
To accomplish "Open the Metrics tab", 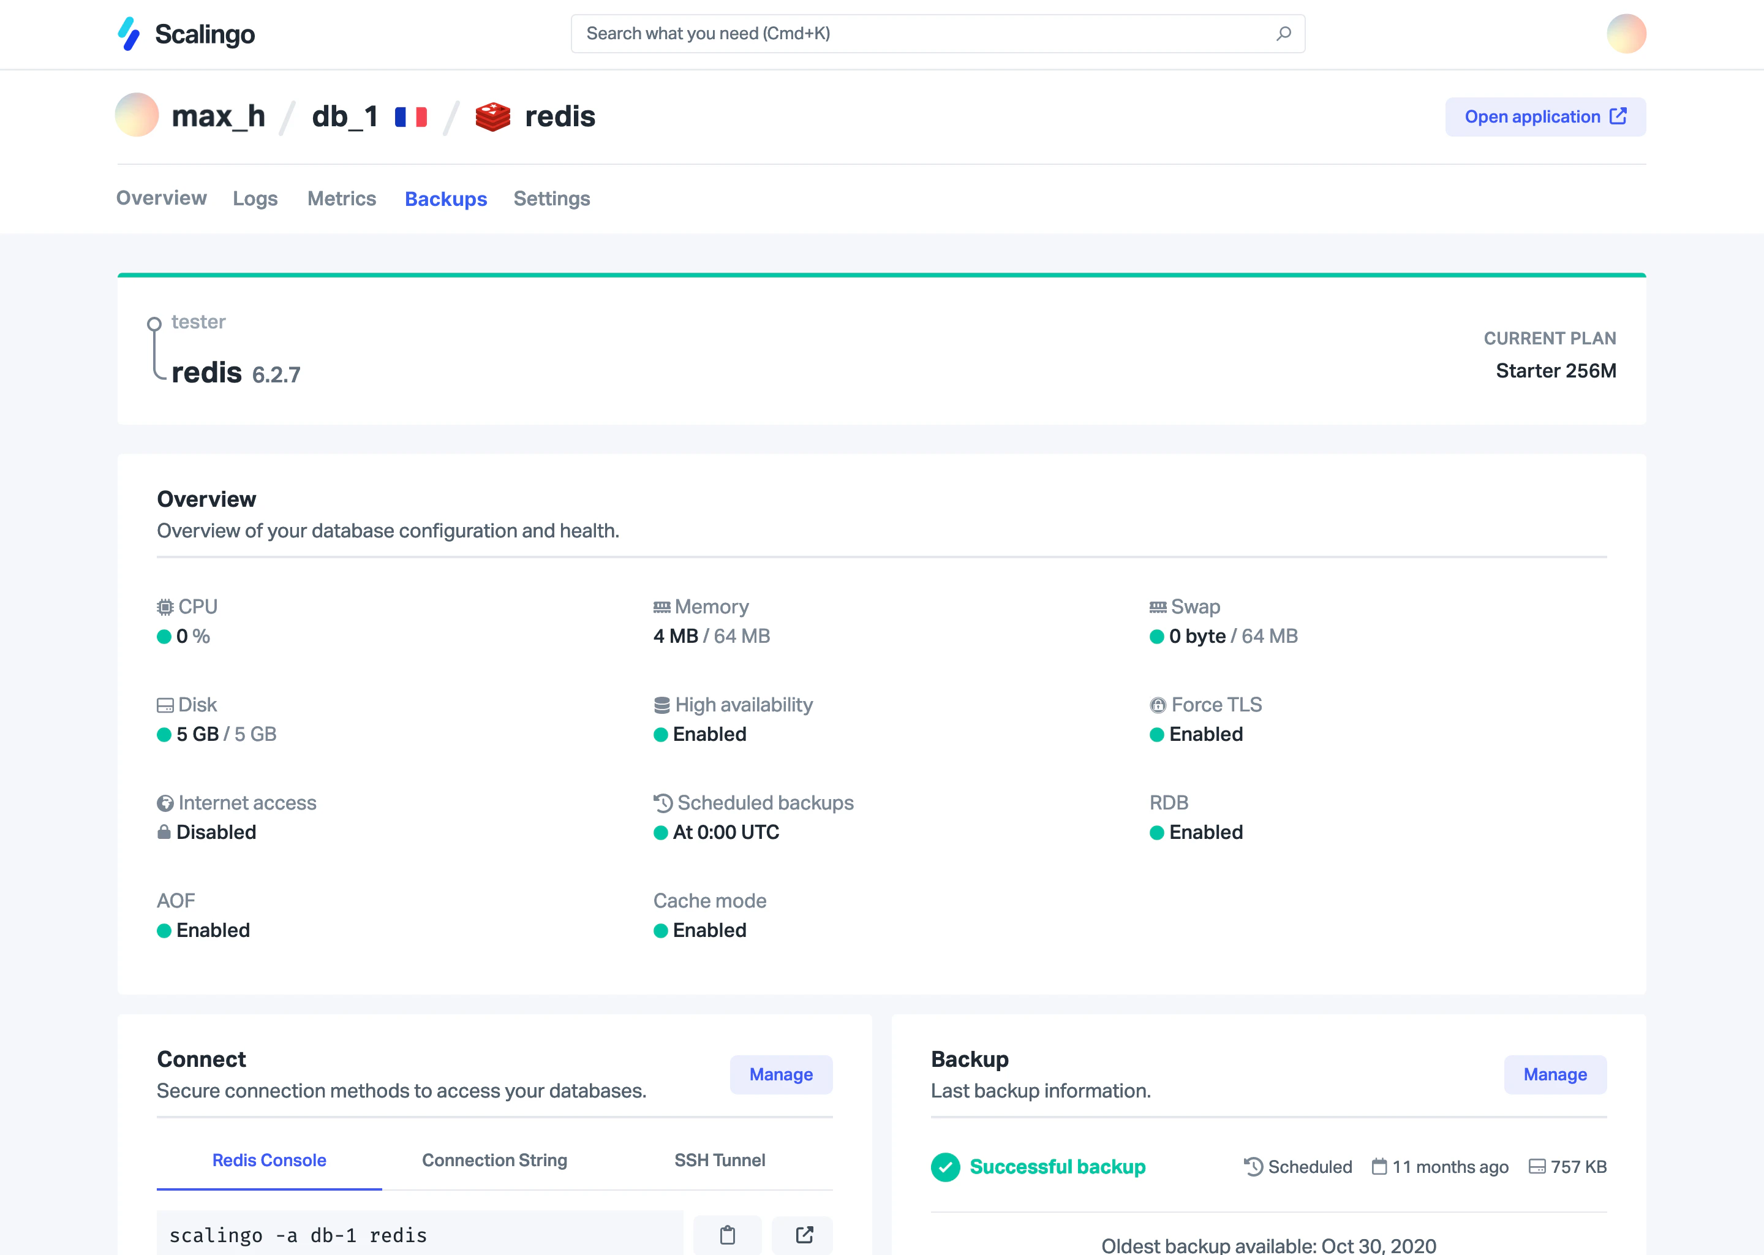I will click(341, 199).
